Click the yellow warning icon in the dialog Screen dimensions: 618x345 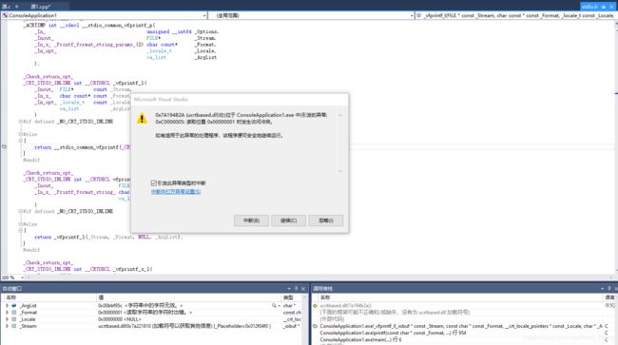[142, 118]
